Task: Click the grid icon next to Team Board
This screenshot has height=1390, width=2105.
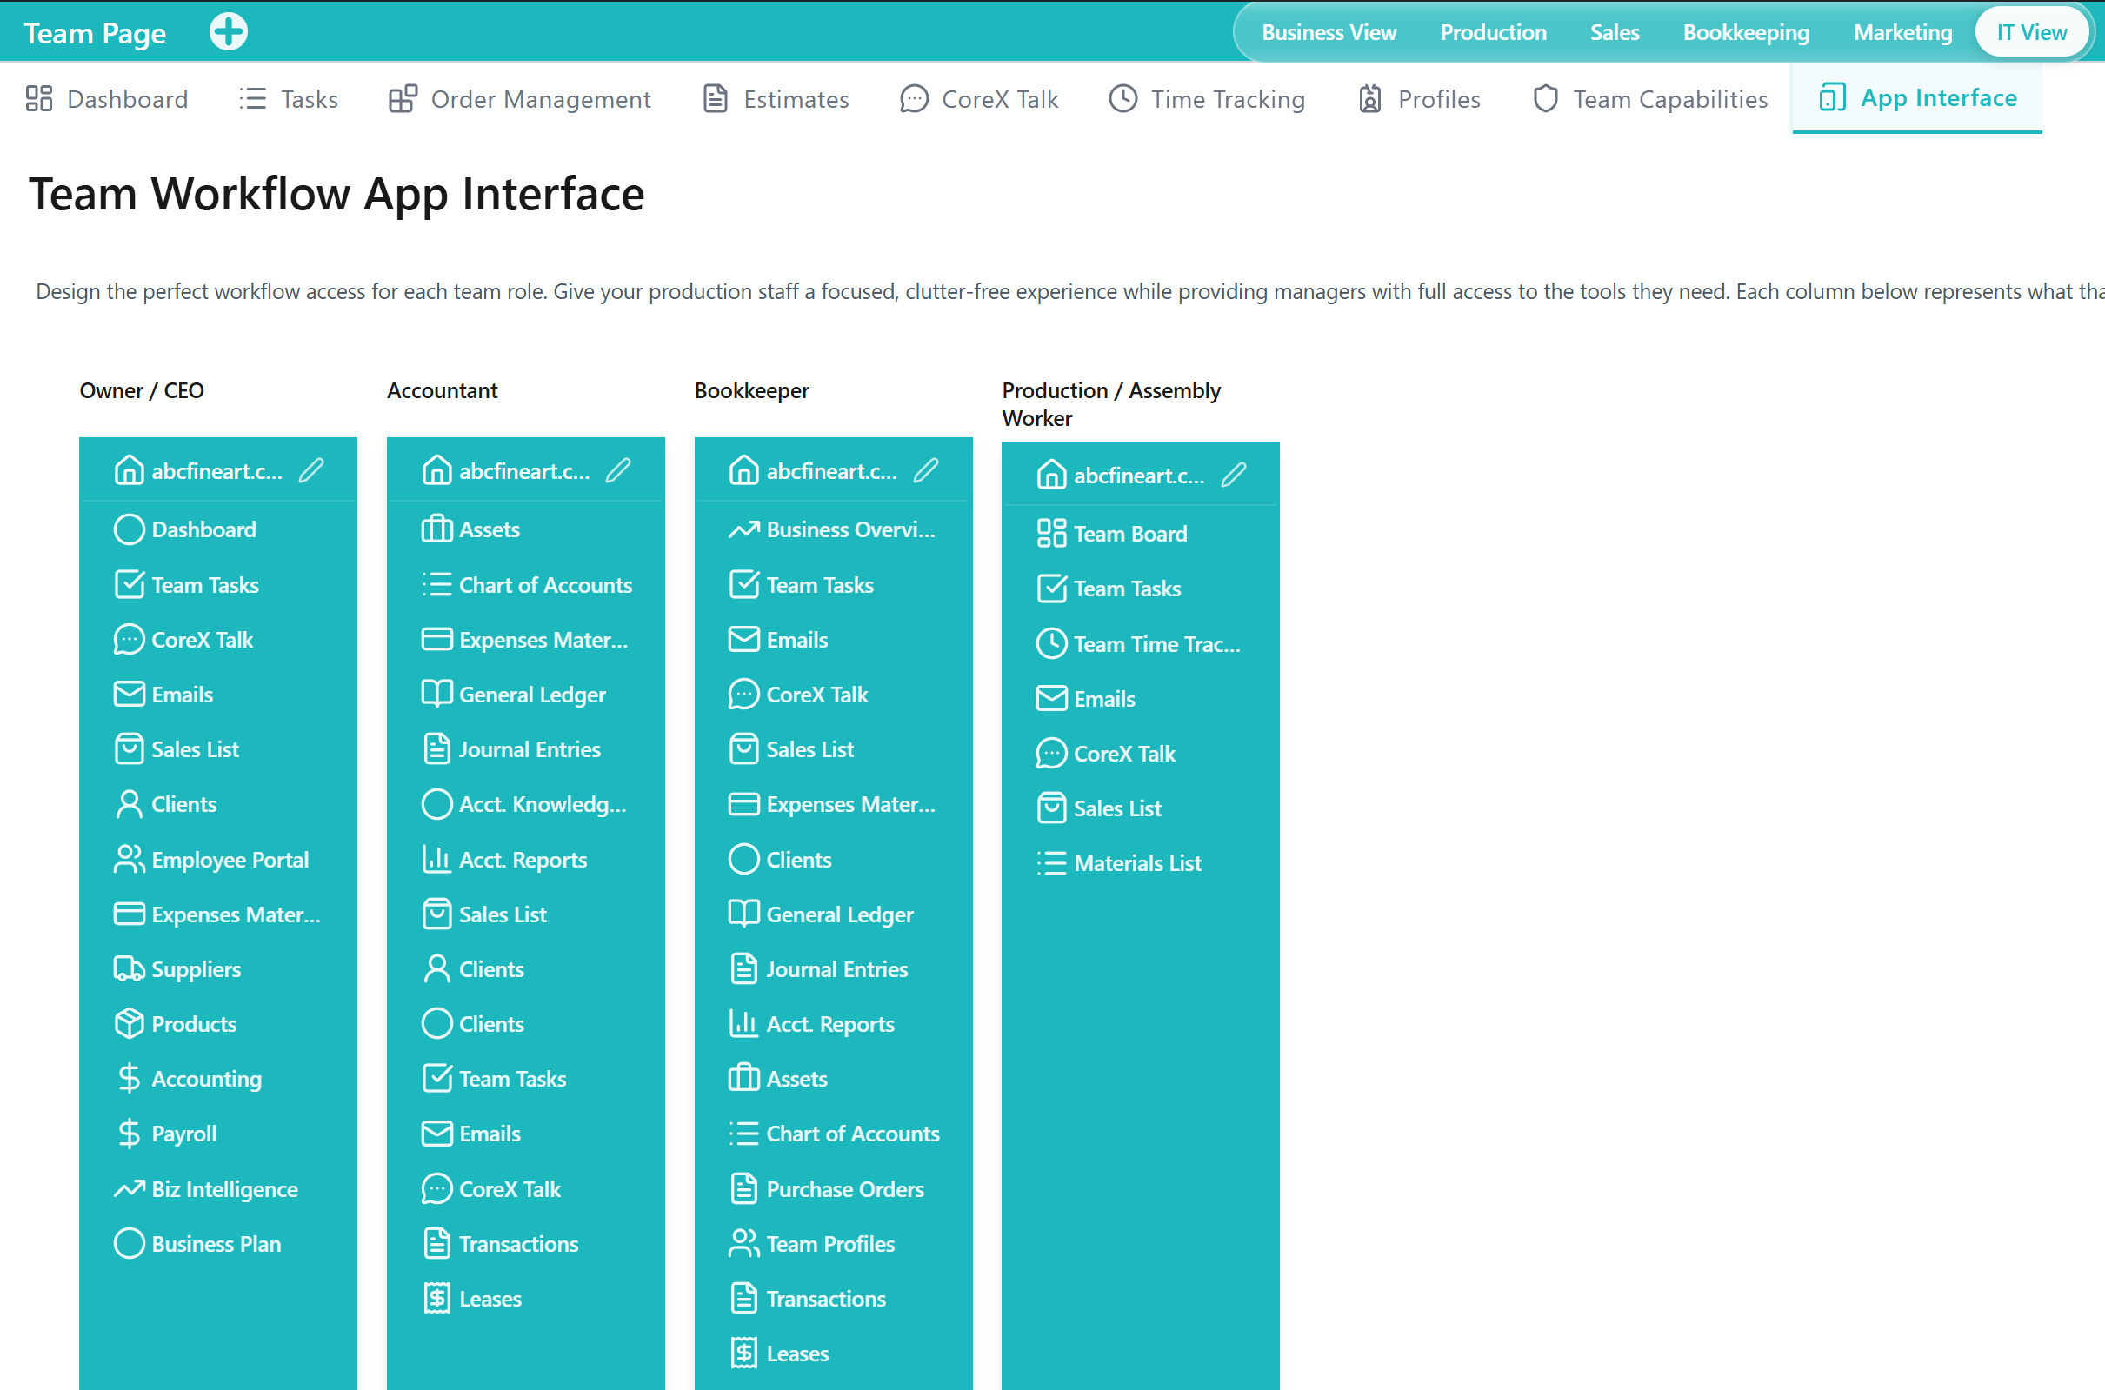Action: tap(1051, 534)
